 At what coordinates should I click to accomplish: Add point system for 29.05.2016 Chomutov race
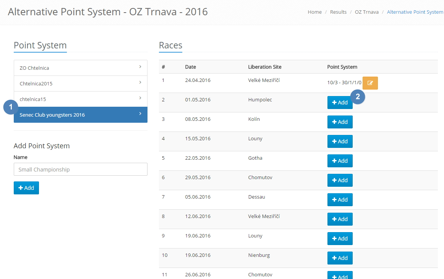(x=340, y=180)
